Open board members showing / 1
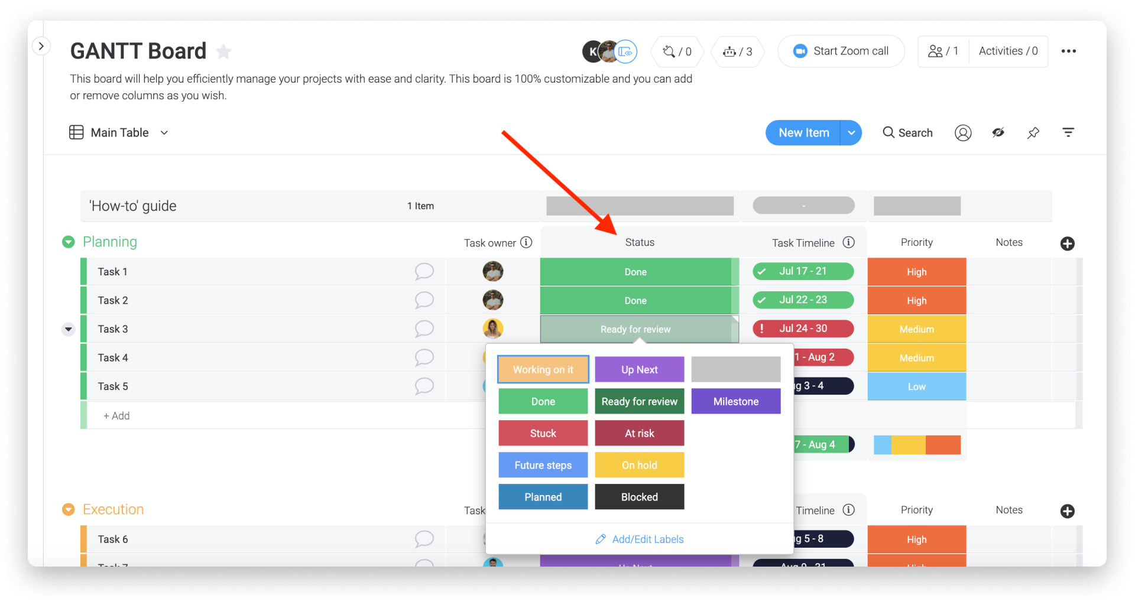Image resolution: width=1135 pixels, height=605 pixels. (943, 51)
